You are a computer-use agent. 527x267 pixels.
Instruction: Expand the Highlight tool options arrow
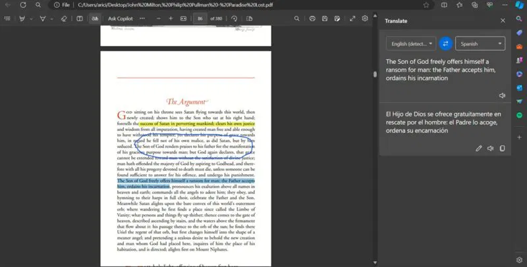click(x=52, y=19)
